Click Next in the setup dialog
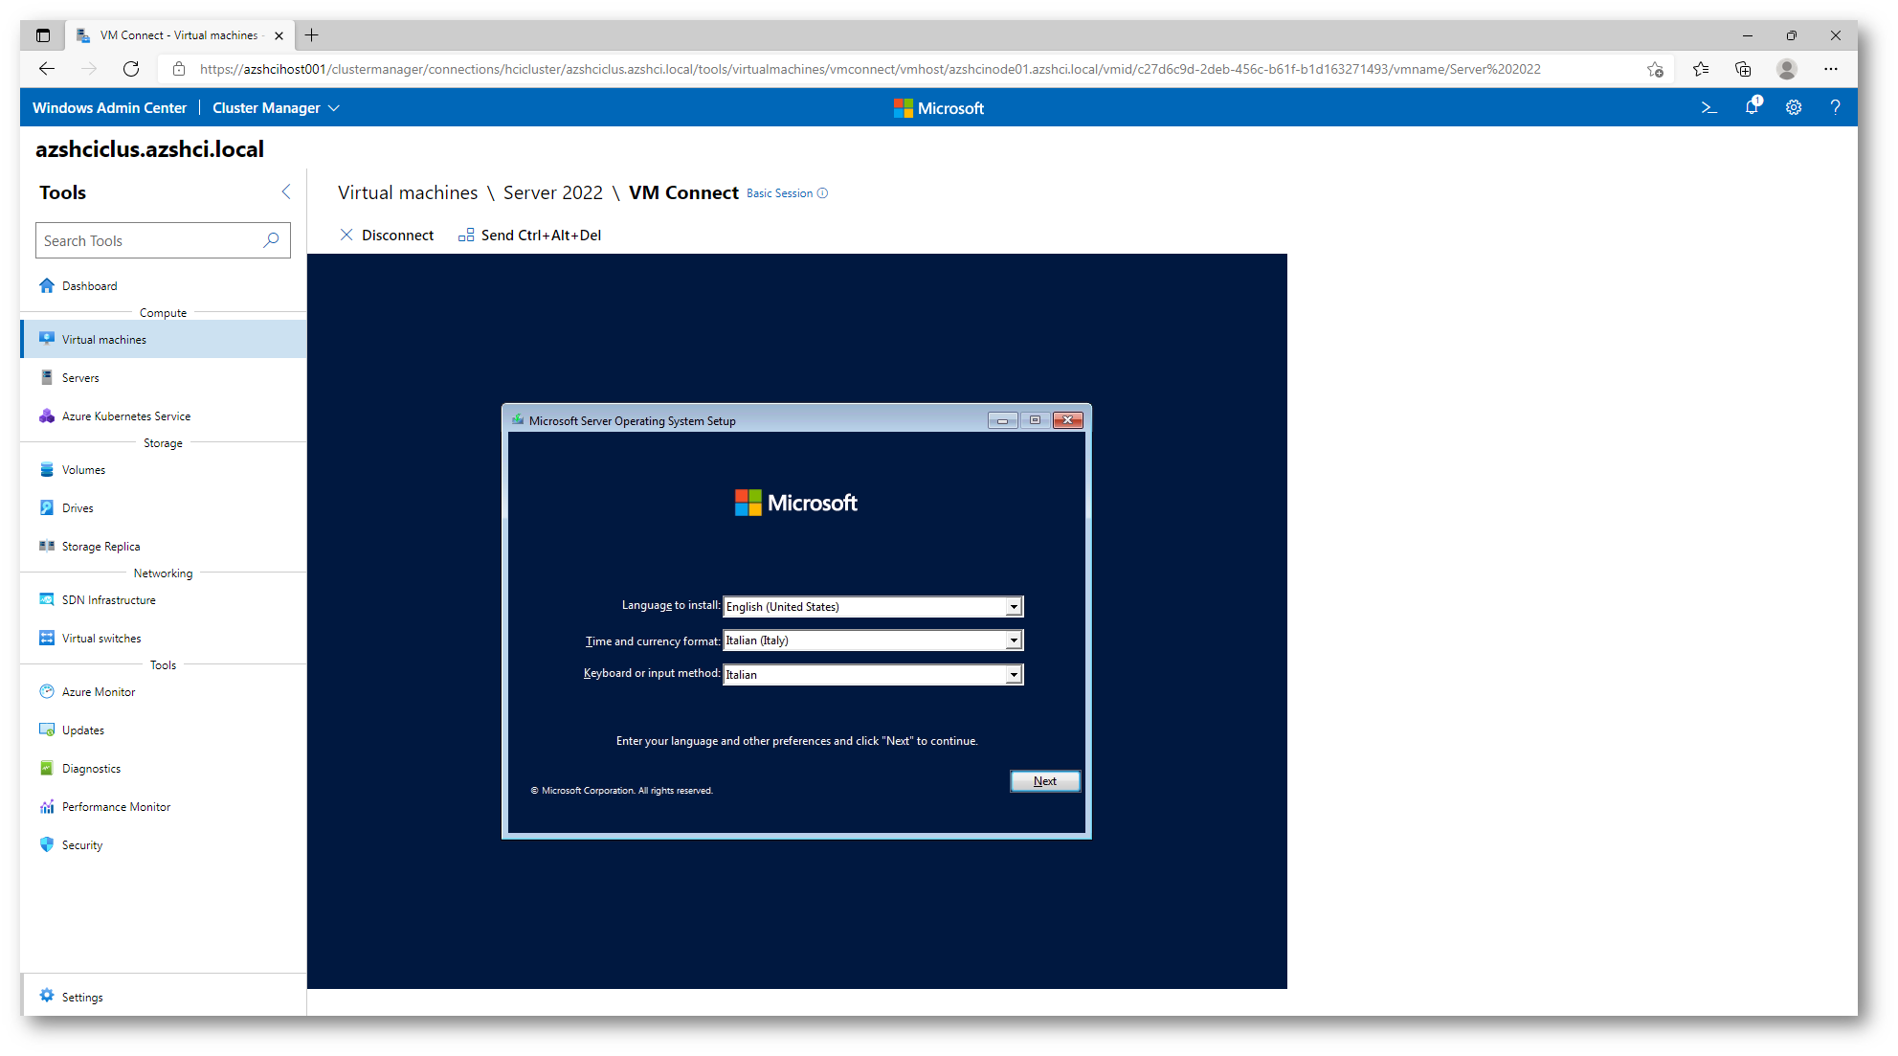This screenshot has width=1898, height=1056. (x=1044, y=781)
